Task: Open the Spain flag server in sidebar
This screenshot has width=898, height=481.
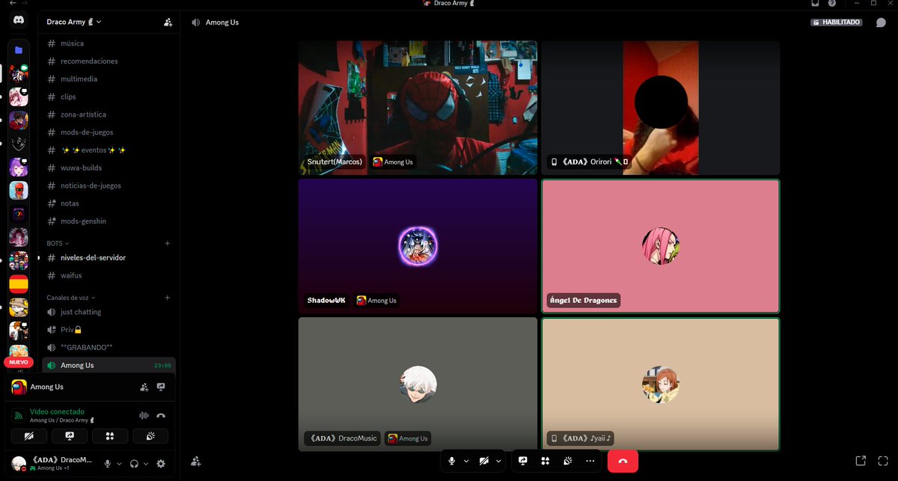Action: [19, 284]
